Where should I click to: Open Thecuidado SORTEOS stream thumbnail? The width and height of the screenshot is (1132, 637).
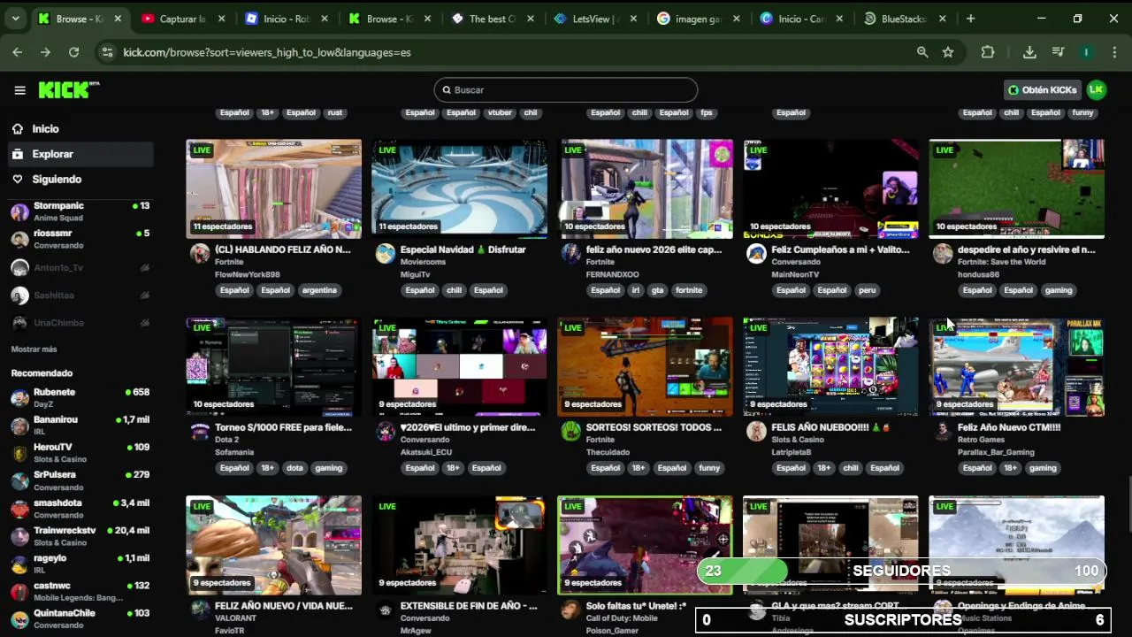click(645, 366)
